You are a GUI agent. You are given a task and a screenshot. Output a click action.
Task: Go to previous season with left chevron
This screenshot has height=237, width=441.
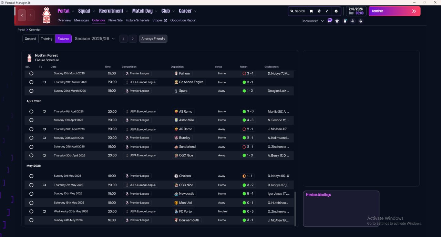[123, 39]
